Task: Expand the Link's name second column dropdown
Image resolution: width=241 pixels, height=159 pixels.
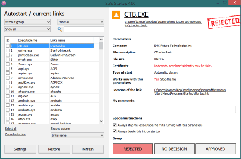Action: 77,135
